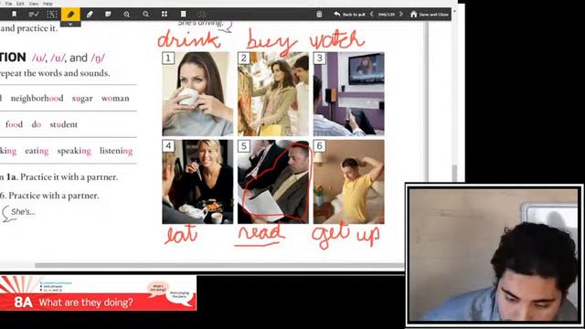The image size is (585, 329).
Task: Click the She's... speech bubble
Action: point(18,213)
